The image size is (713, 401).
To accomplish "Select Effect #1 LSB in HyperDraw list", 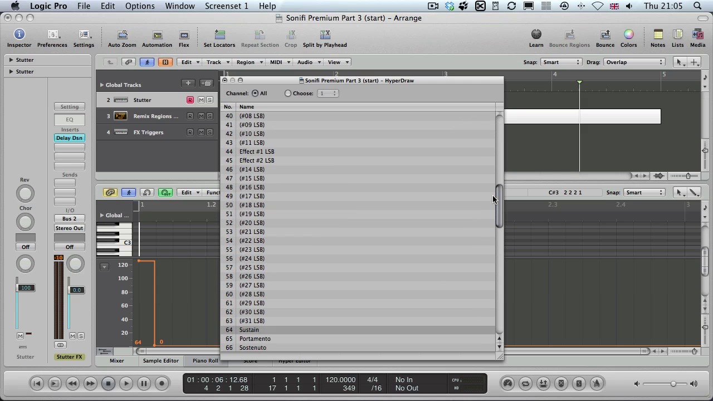I will click(358, 151).
